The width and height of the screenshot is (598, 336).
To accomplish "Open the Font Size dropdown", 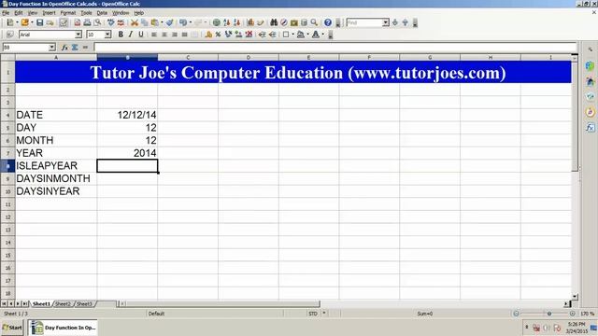I will (108, 35).
